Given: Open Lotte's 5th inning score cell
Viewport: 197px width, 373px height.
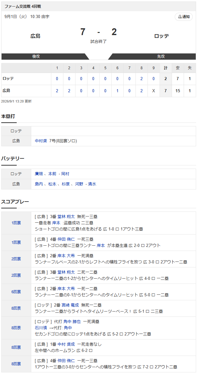Looking at the screenshot, I should [x=105, y=79].
